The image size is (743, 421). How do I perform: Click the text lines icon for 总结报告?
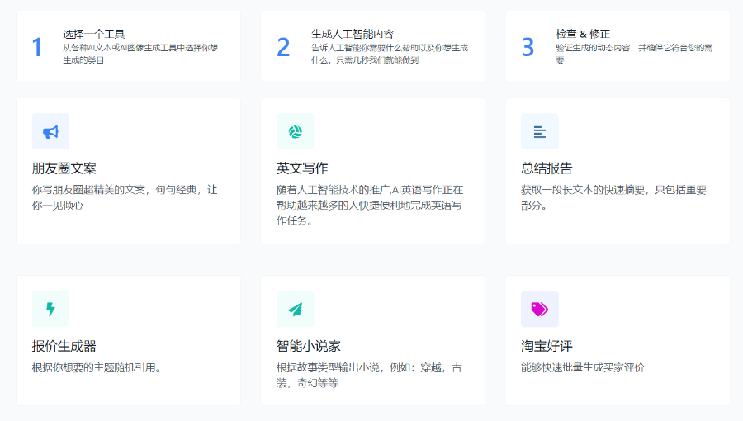[x=540, y=131]
